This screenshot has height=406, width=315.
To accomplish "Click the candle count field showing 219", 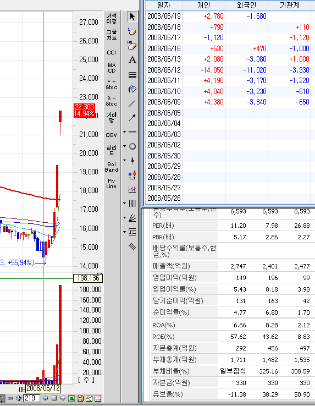I will (31, 398).
